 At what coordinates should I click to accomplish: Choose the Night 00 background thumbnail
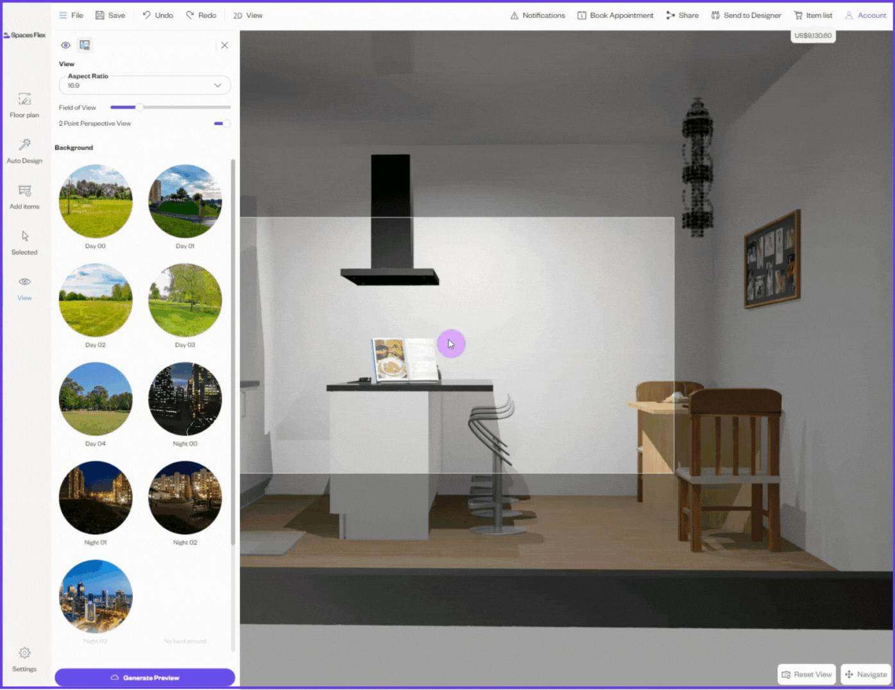(185, 399)
